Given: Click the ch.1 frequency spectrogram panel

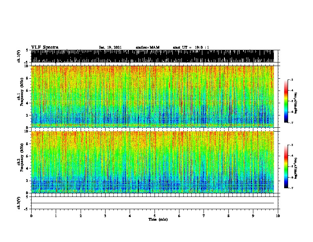Looking at the screenshot, I should [153, 96].
